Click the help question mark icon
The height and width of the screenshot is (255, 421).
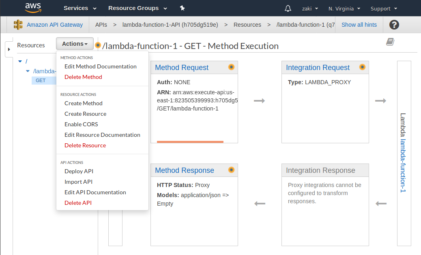pos(394,25)
